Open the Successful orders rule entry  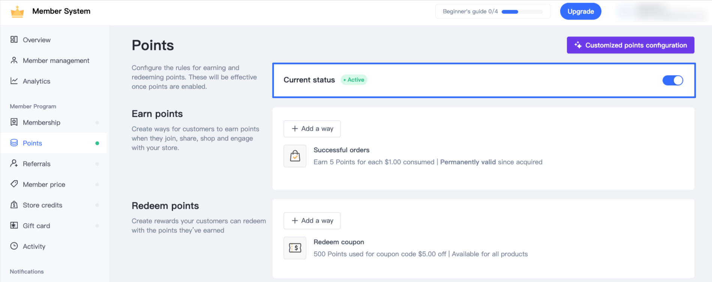(341, 150)
